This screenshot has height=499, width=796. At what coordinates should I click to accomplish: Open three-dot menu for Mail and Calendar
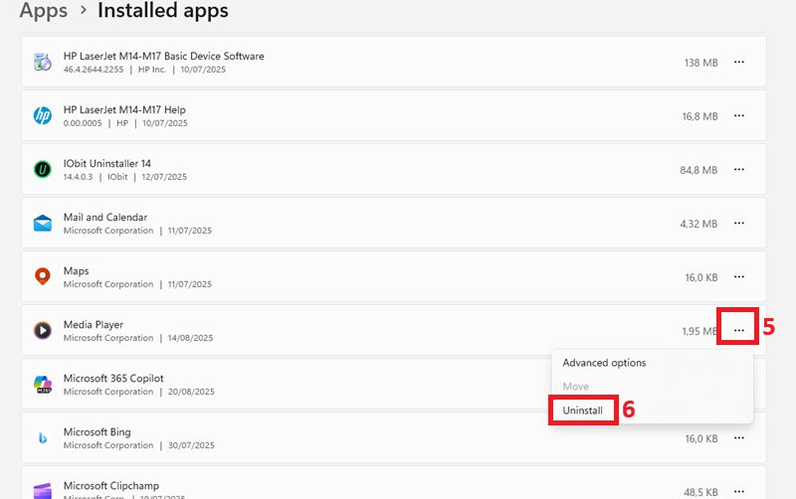click(x=739, y=223)
